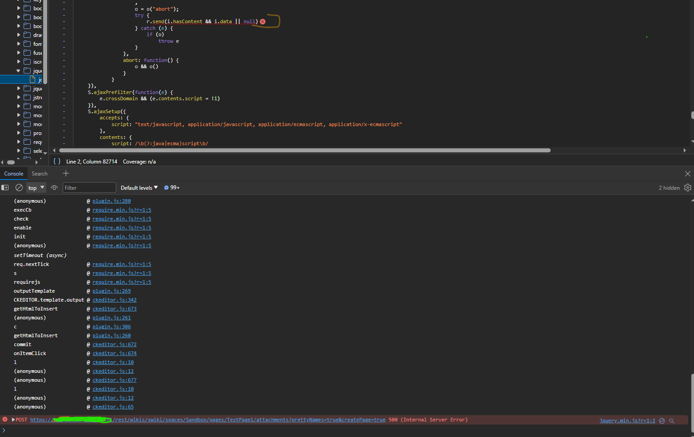Switch to the Console tab
This screenshot has width=694, height=437.
[14, 174]
